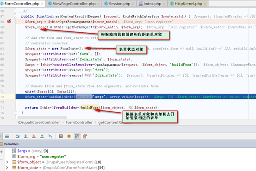Click the closing fold marker at line 75

pos(15,113)
